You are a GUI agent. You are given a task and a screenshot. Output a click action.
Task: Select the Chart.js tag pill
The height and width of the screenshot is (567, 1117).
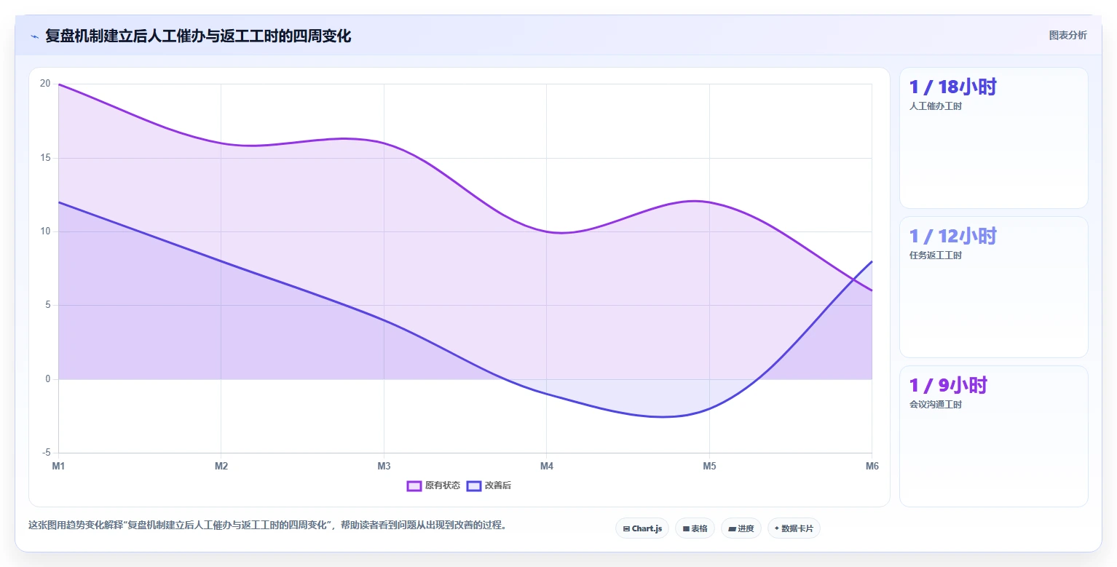click(x=642, y=528)
